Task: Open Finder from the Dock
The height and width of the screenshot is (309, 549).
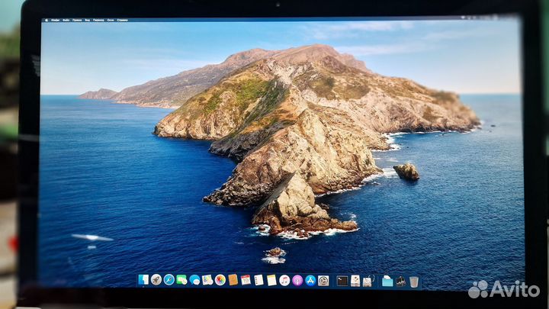Action: tap(143, 279)
